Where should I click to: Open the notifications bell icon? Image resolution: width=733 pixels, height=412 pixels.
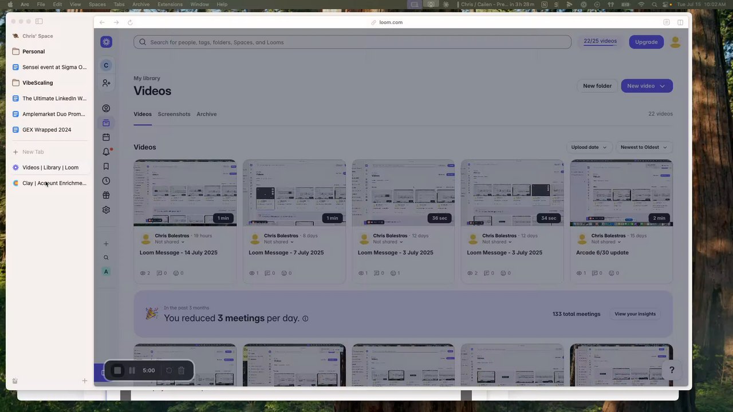click(106, 152)
